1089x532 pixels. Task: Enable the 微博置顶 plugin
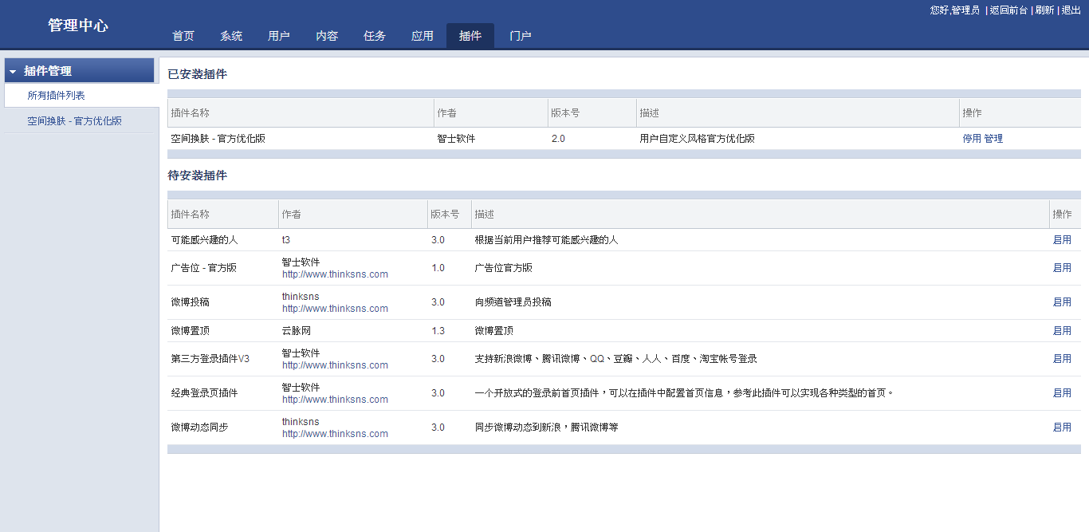pyautogui.click(x=1062, y=331)
